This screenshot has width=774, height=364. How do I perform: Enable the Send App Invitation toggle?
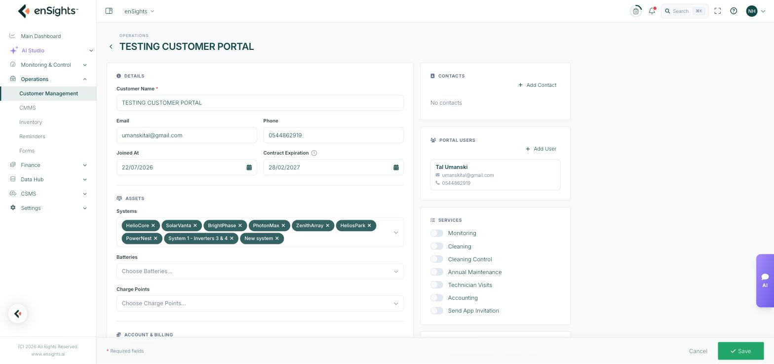(x=437, y=310)
